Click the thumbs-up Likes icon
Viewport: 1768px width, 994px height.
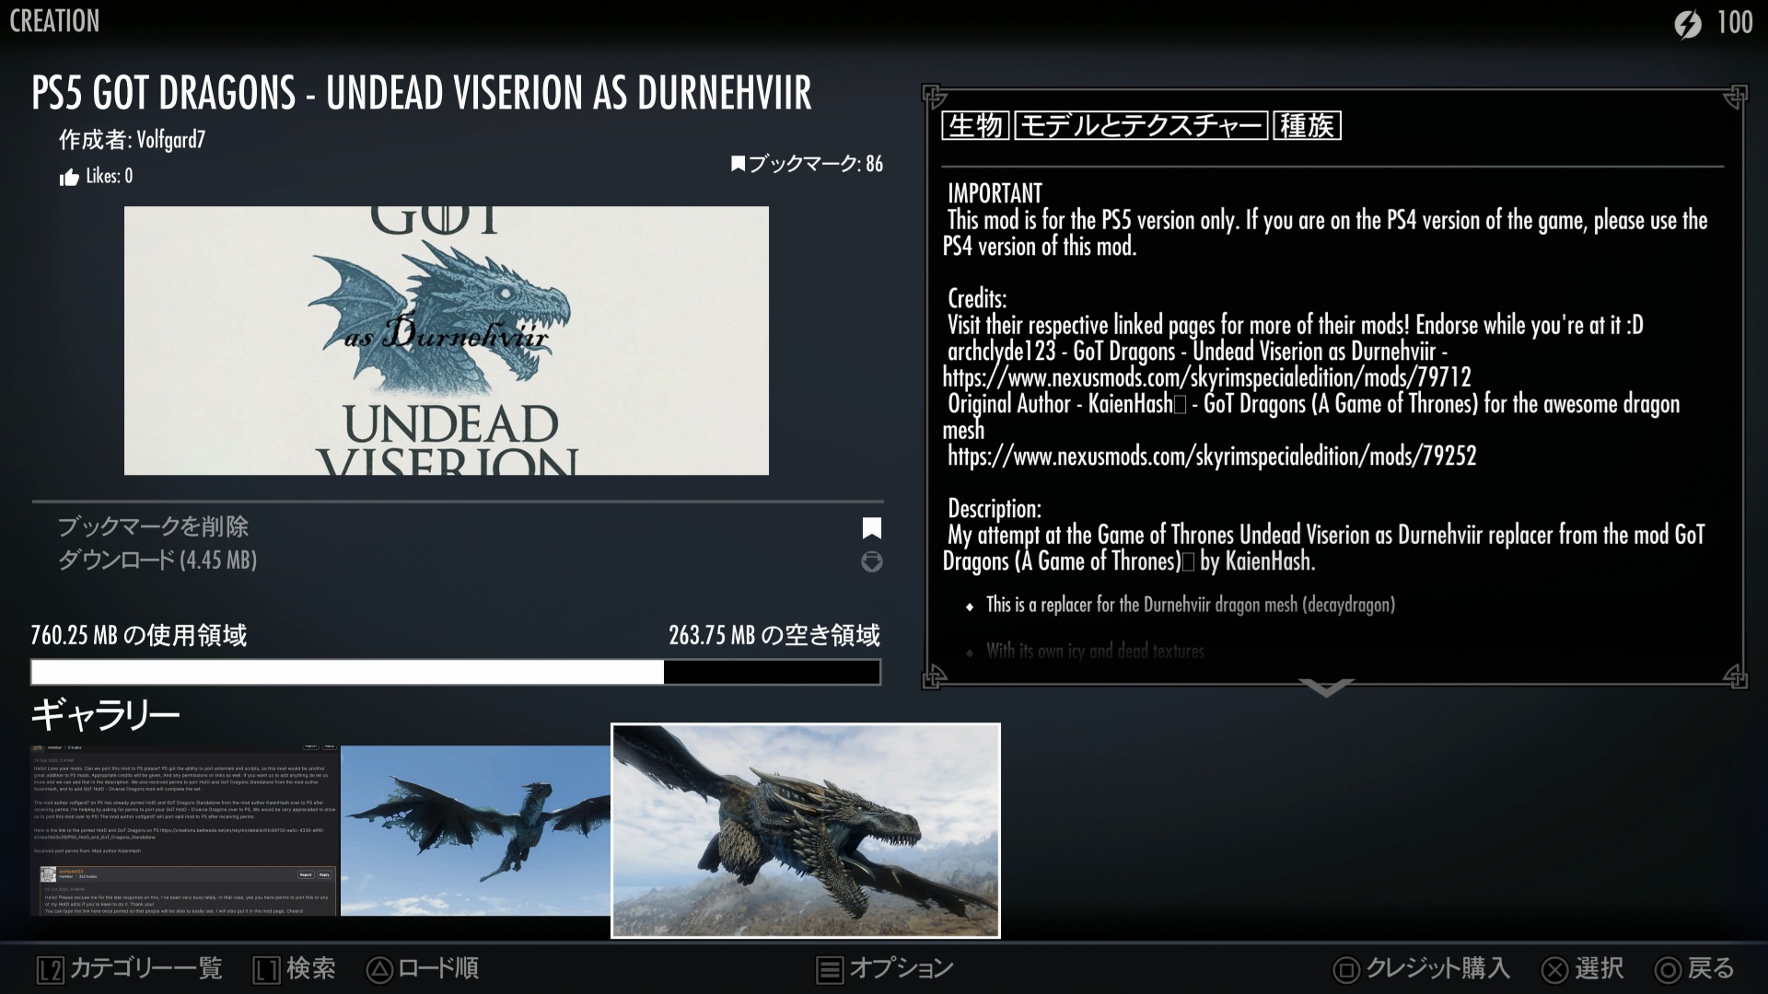(x=69, y=178)
